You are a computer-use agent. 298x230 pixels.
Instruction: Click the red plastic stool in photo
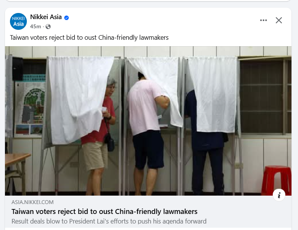pyautogui.click(x=277, y=180)
